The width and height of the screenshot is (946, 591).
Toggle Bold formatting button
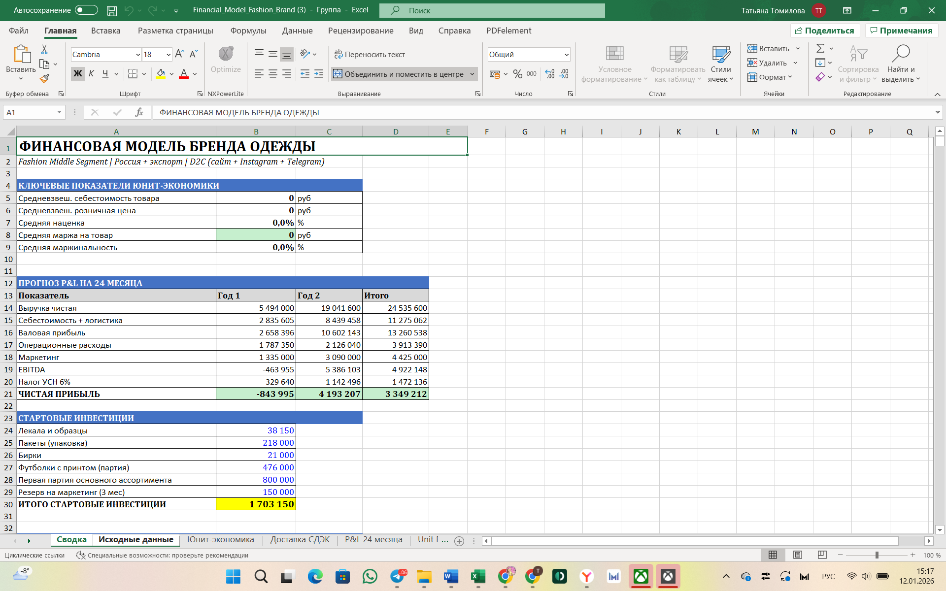pos(77,74)
